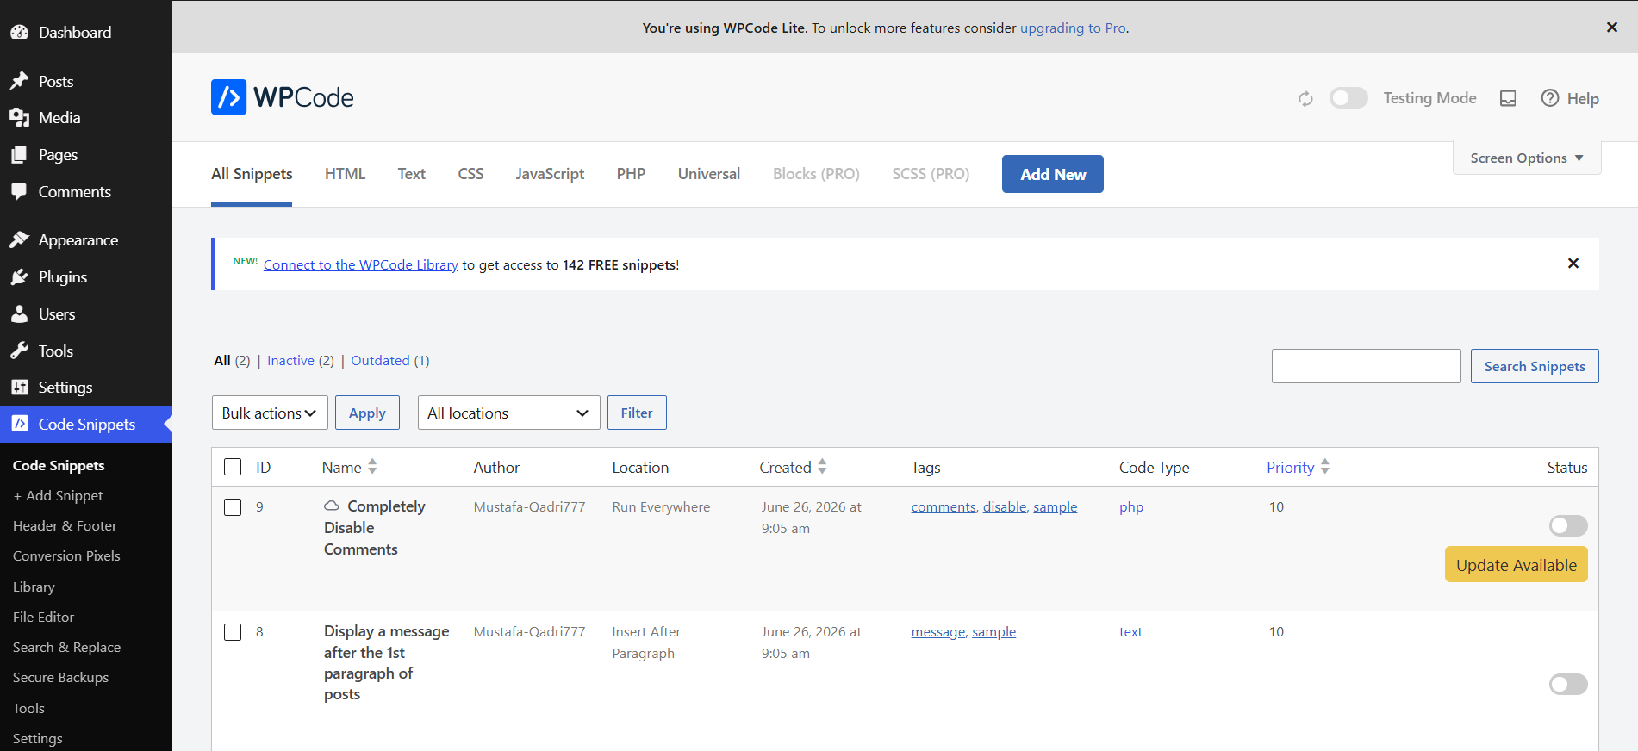Sort by Priority using sort arrows
This screenshot has height=751, width=1638.
pyautogui.click(x=1325, y=467)
